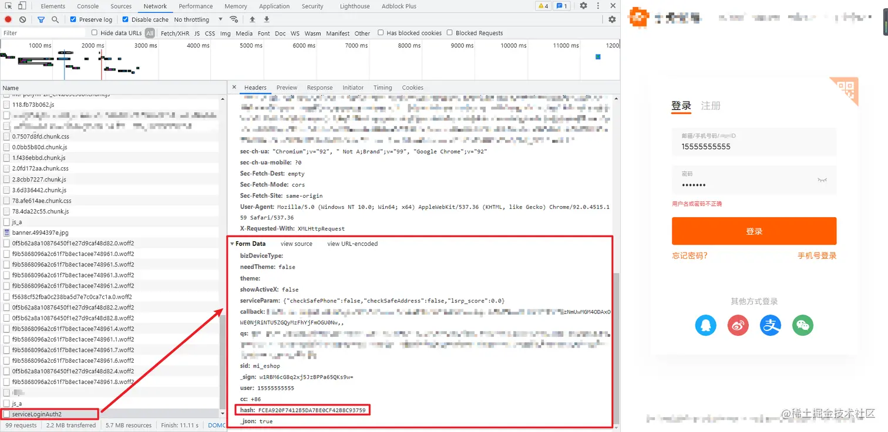Log in with QQ icon
The image size is (888, 432).
pyautogui.click(x=705, y=325)
